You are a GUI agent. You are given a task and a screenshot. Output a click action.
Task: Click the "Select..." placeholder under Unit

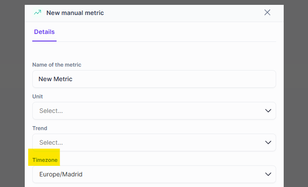click(x=51, y=111)
